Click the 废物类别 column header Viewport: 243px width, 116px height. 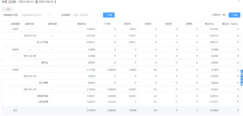point(15,24)
